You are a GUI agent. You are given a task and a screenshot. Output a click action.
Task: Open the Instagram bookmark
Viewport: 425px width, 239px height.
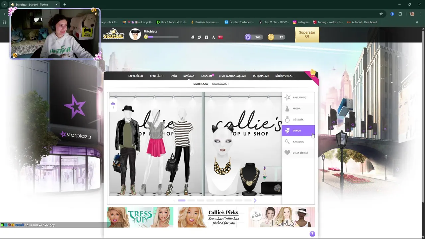(x=301, y=22)
